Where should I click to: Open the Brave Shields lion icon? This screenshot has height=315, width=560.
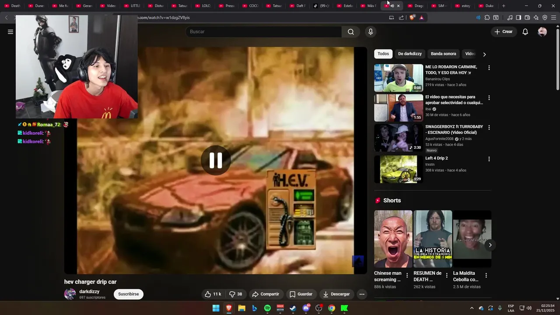[412, 17]
